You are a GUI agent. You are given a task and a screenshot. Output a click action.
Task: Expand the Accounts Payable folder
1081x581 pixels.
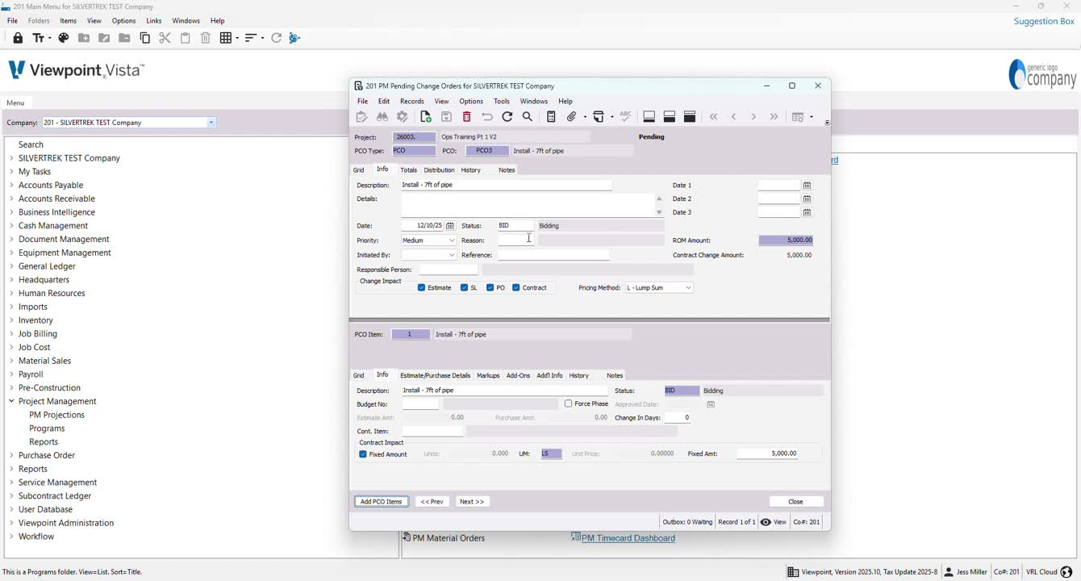tap(11, 185)
